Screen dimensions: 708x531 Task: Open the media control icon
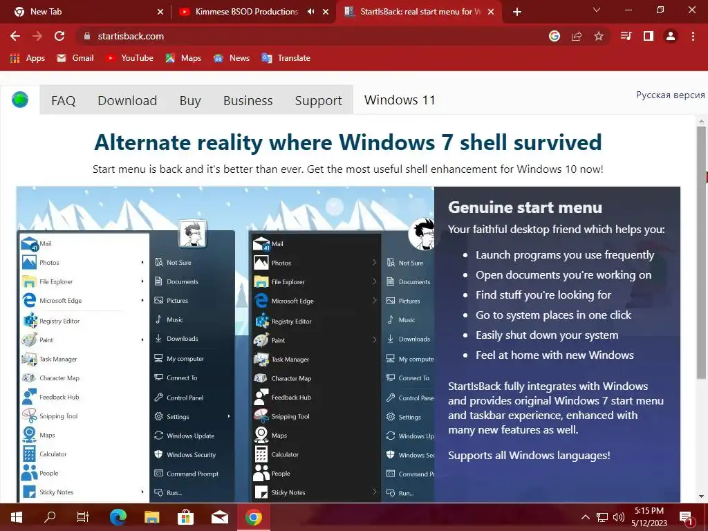point(626,36)
